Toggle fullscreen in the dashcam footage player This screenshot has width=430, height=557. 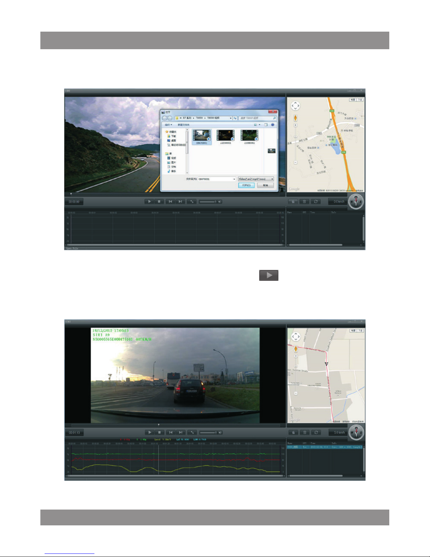click(x=192, y=433)
